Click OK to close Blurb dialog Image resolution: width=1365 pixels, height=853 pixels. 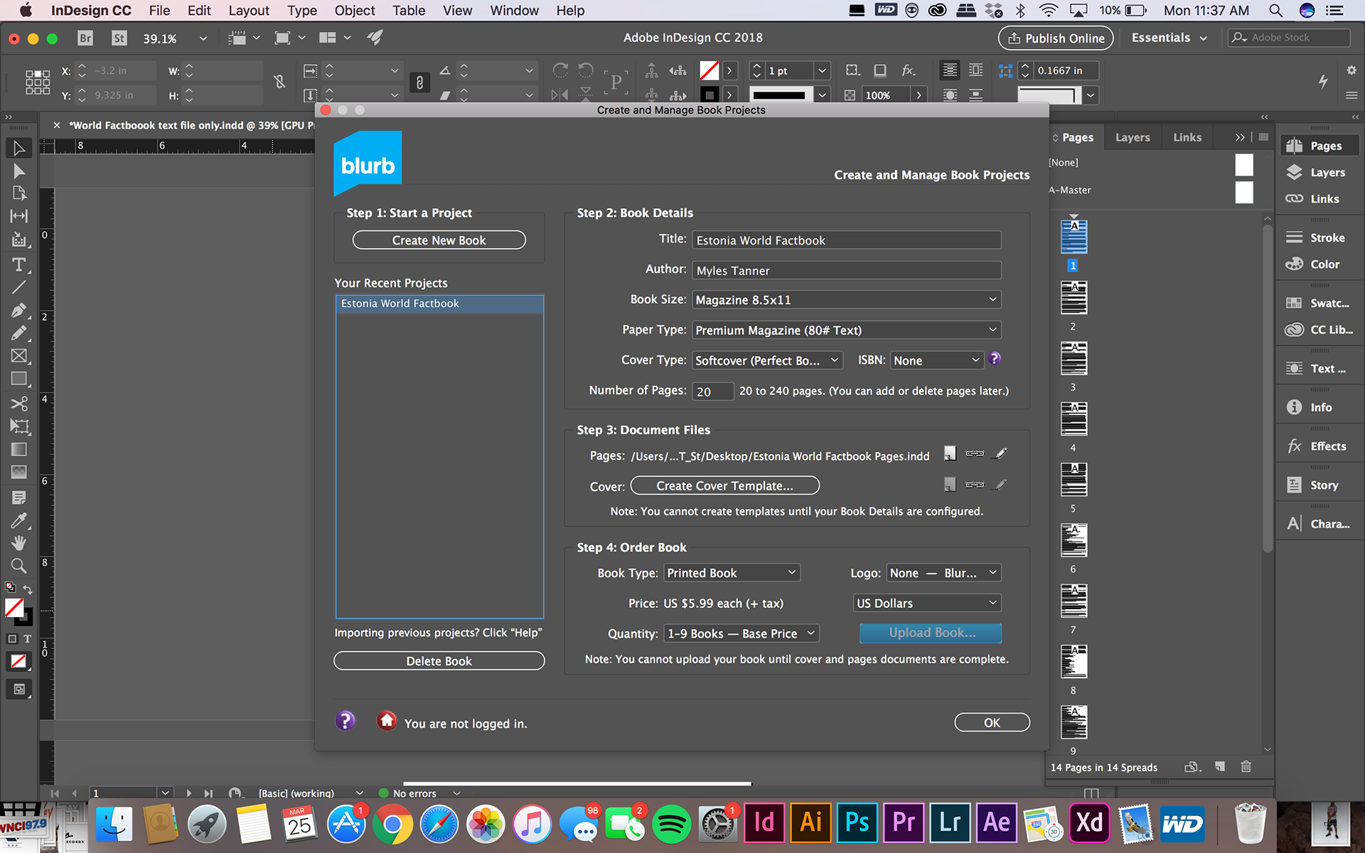click(992, 722)
